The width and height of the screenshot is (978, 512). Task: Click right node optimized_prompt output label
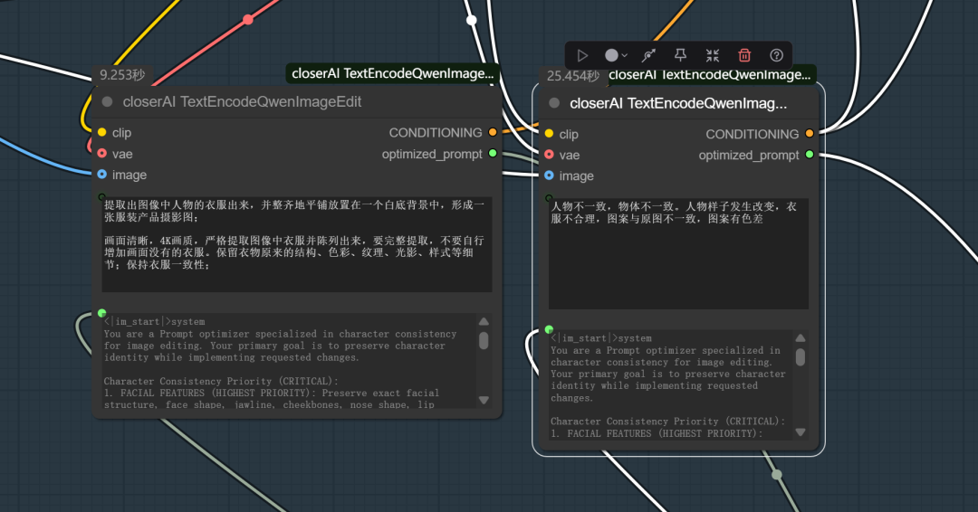[749, 155]
